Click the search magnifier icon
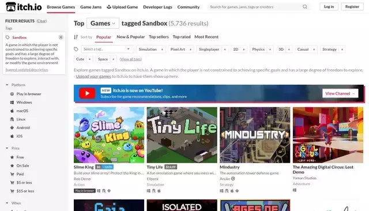Image resolution: width=369 pixels, height=211 pixels. point(305,7)
